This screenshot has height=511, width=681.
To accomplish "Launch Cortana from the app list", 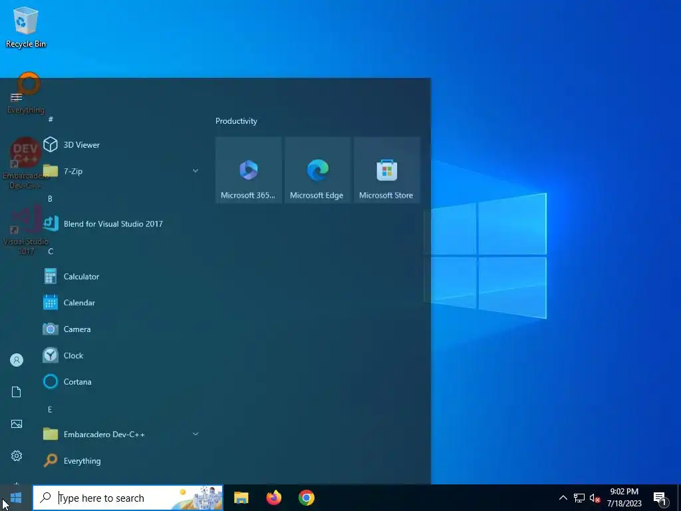I will pyautogui.click(x=122, y=381).
